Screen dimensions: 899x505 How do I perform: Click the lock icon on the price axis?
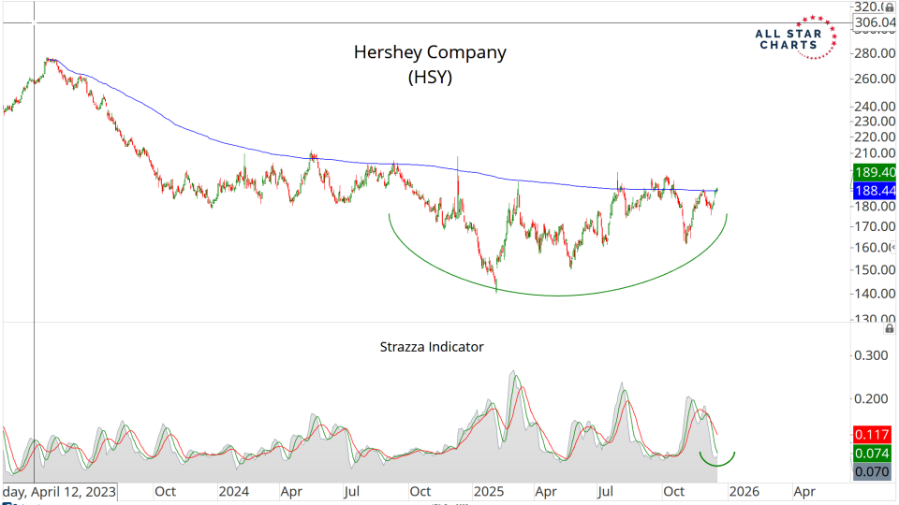889,7
